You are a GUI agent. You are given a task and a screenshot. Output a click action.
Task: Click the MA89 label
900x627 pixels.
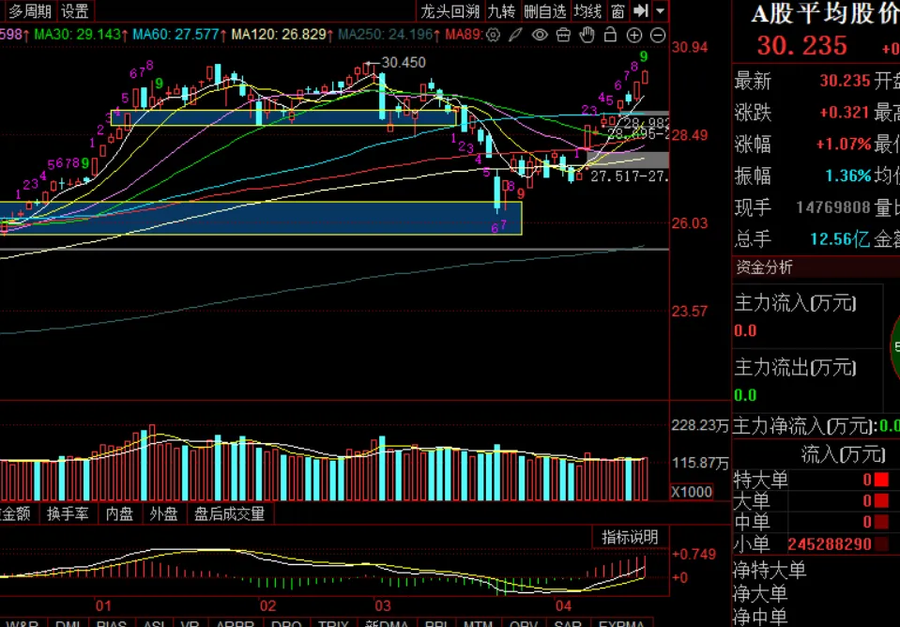tap(464, 35)
